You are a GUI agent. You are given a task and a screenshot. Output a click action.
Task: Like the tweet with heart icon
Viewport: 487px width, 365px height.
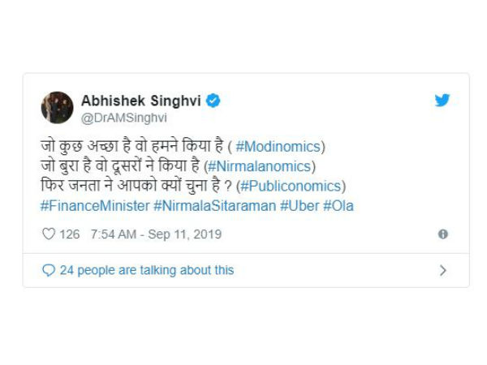(x=48, y=234)
